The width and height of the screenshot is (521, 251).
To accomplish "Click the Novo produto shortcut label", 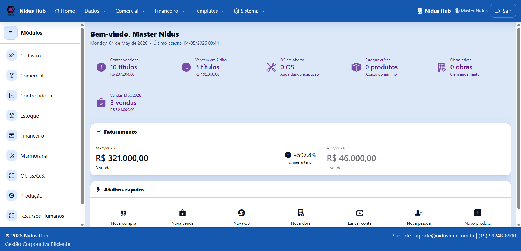I will point(478,223).
